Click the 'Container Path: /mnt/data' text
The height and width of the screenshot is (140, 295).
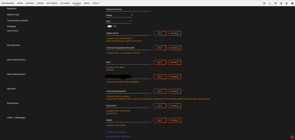[118, 96]
